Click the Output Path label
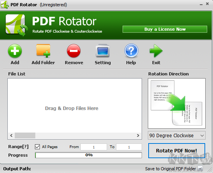The image size is (213, 173). coord(17,169)
